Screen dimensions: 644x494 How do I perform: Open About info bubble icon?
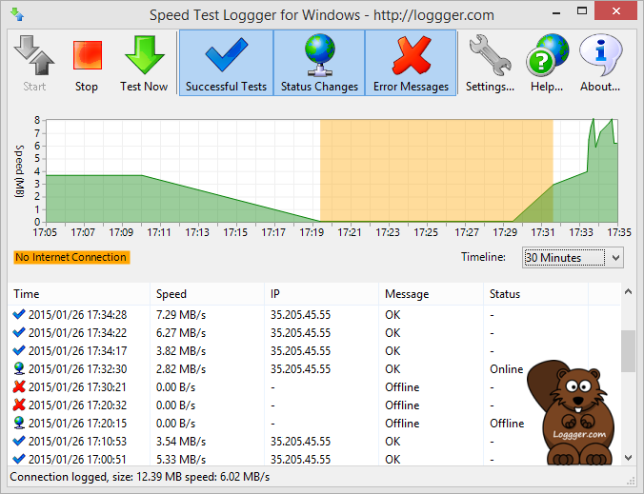tap(600, 55)
